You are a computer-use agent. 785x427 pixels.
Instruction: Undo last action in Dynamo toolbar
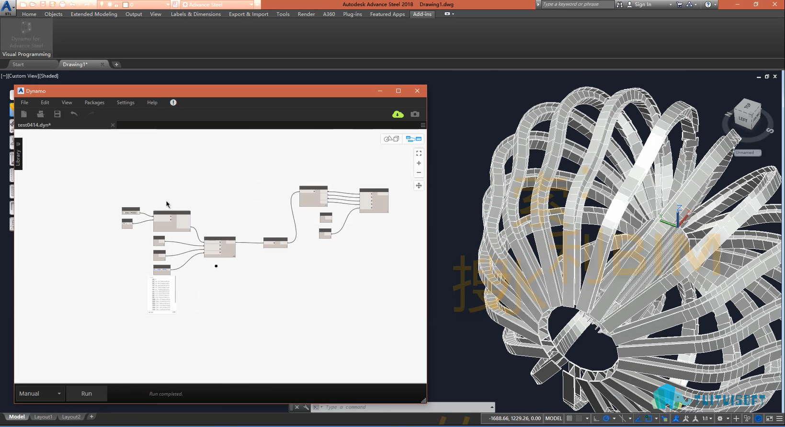pos(74,114)
